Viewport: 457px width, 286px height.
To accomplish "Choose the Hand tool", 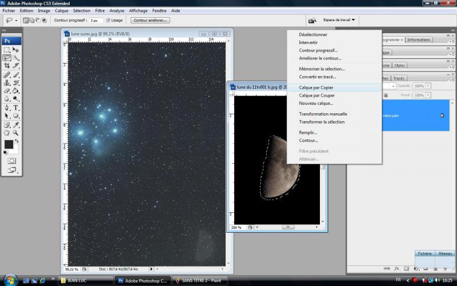I will click(x=7, y=133).
